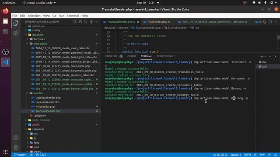
Task: Open the Extensions view in activity bar
Action: (16, 33)
